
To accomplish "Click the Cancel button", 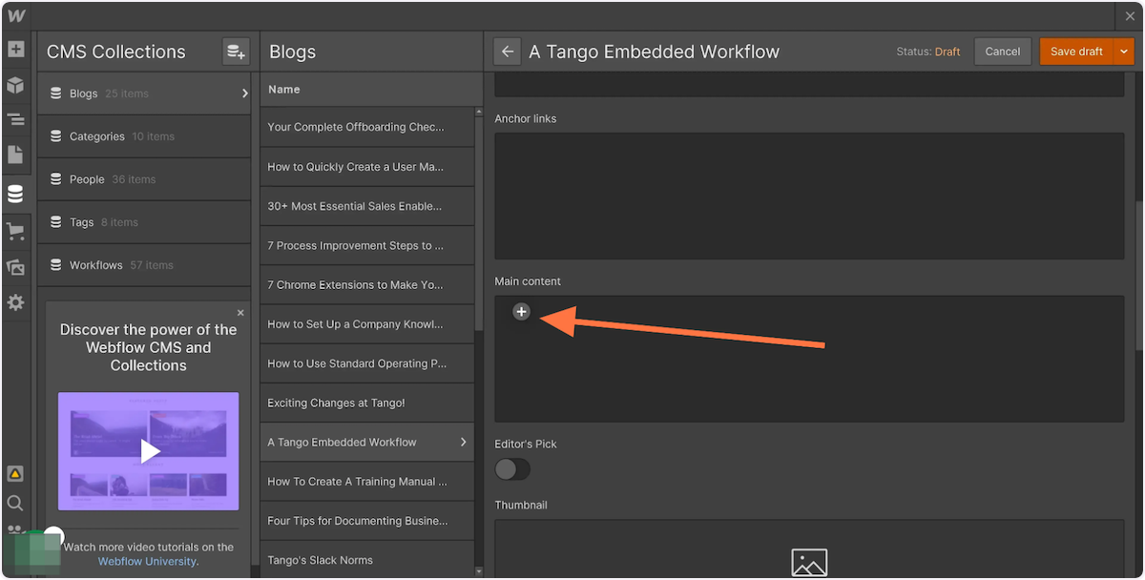I will (1003, 52).
